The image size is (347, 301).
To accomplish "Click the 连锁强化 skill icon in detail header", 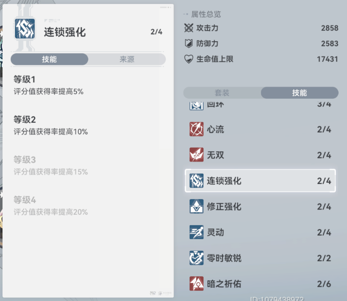I will point(25,28).
